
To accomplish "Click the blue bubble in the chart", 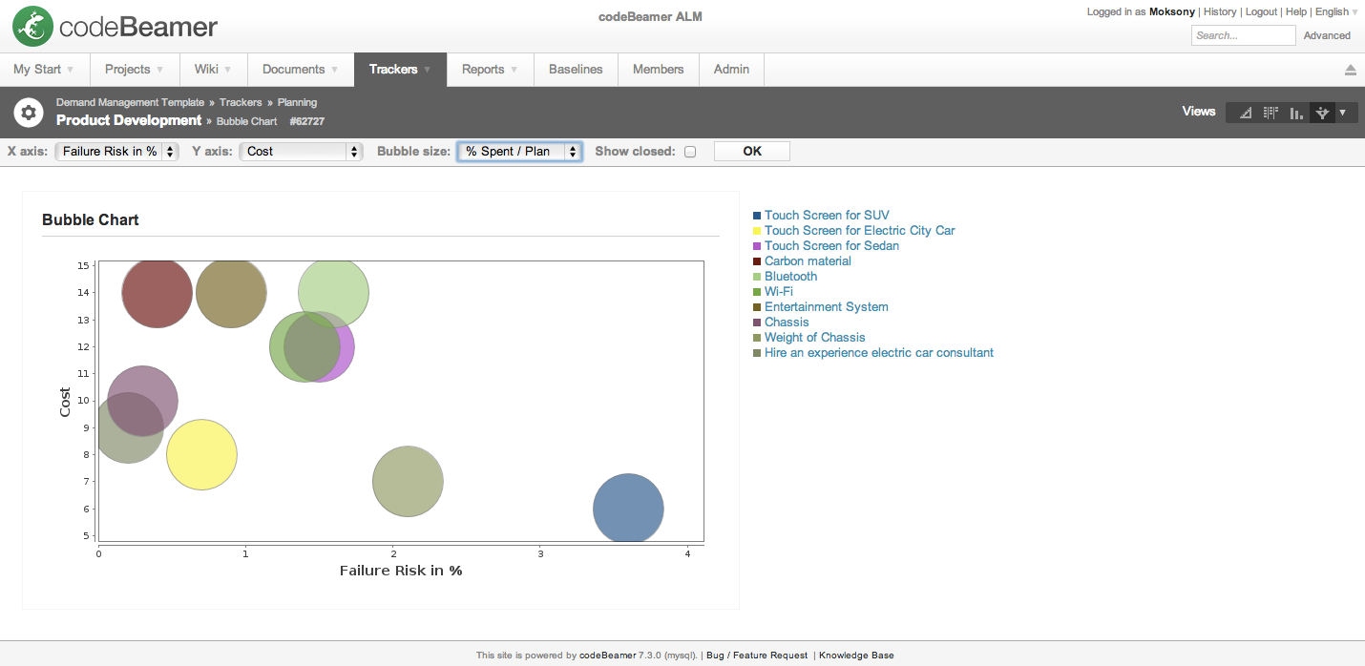I will coord(628,509).
